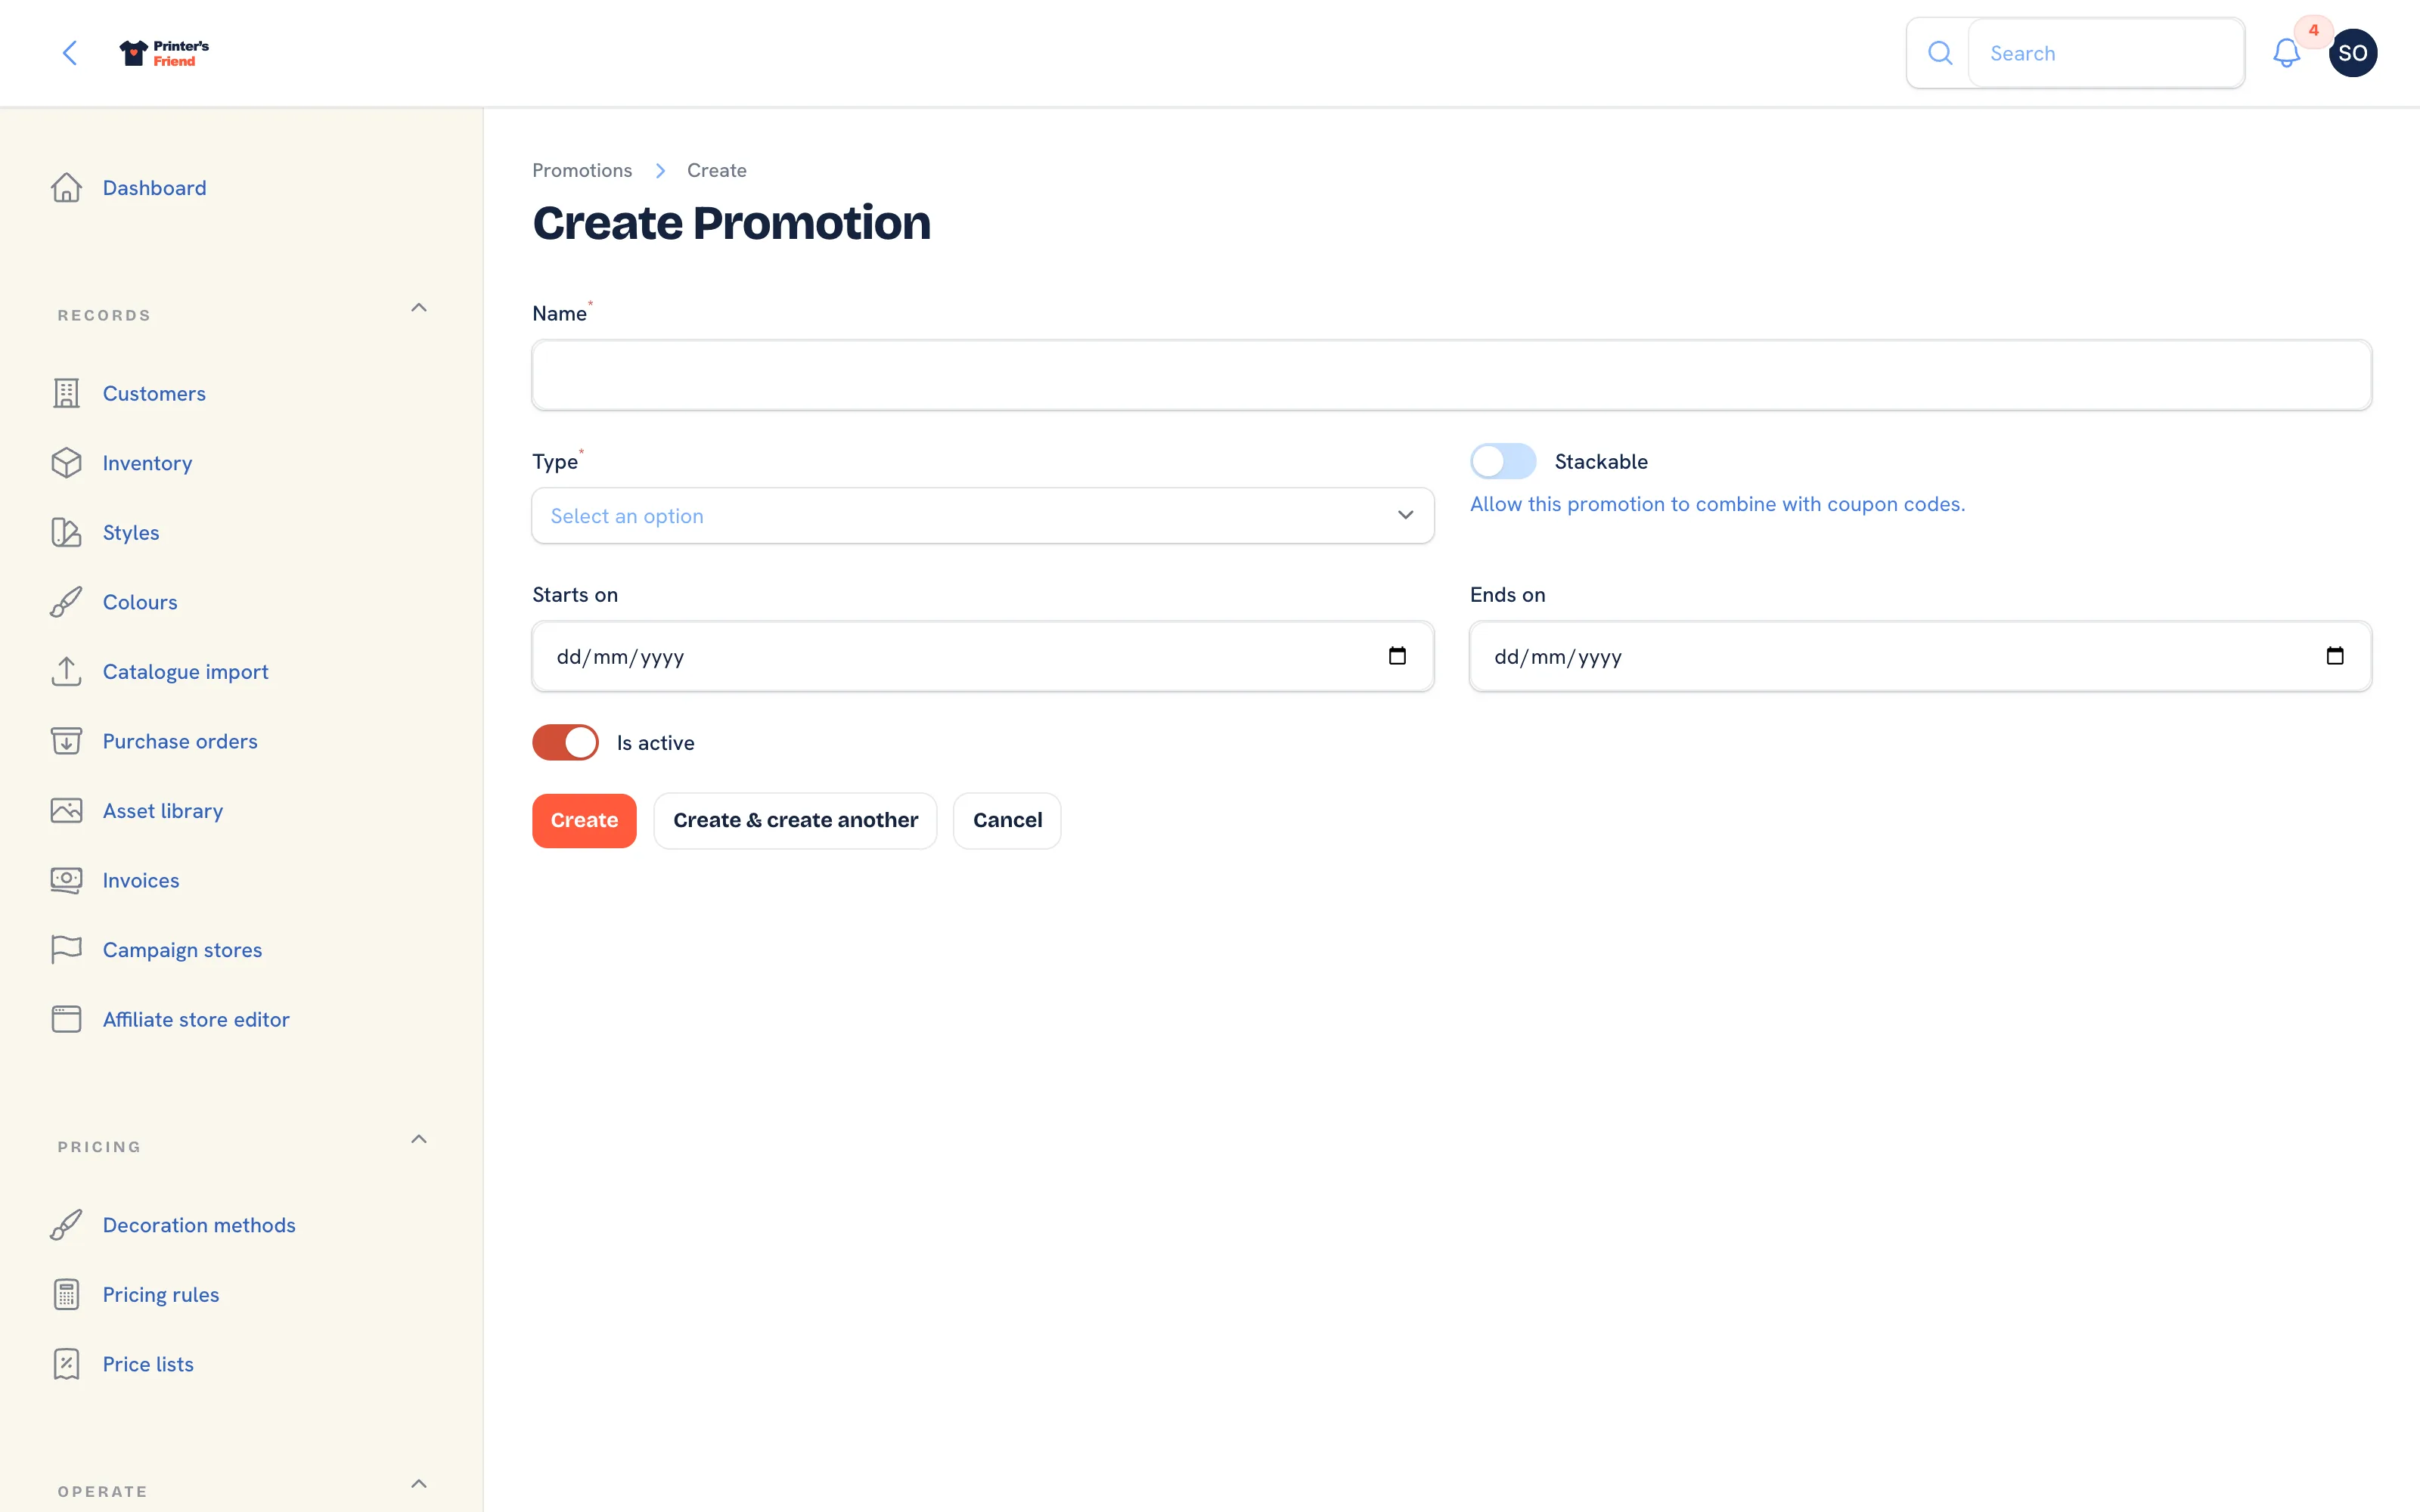Open Purchase orders page

coord(180,741)
